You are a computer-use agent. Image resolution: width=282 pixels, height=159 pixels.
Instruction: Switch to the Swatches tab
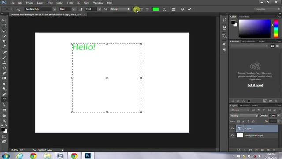coord(244,17)
